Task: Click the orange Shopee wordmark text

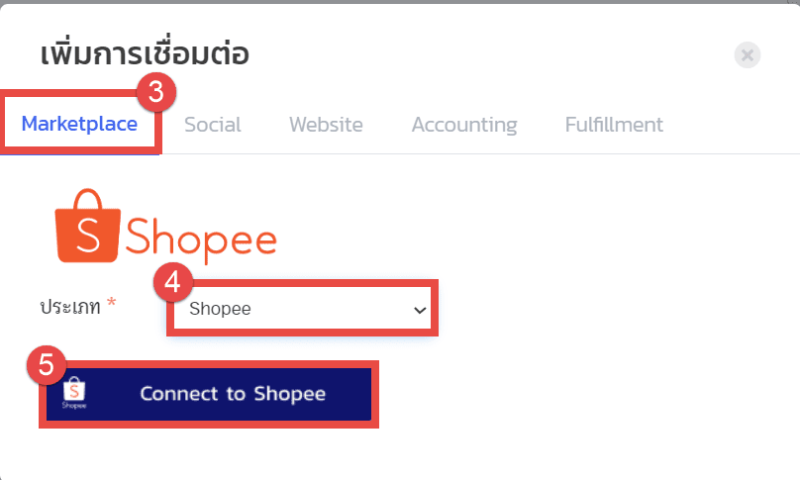Action: (x=201, y=239)
